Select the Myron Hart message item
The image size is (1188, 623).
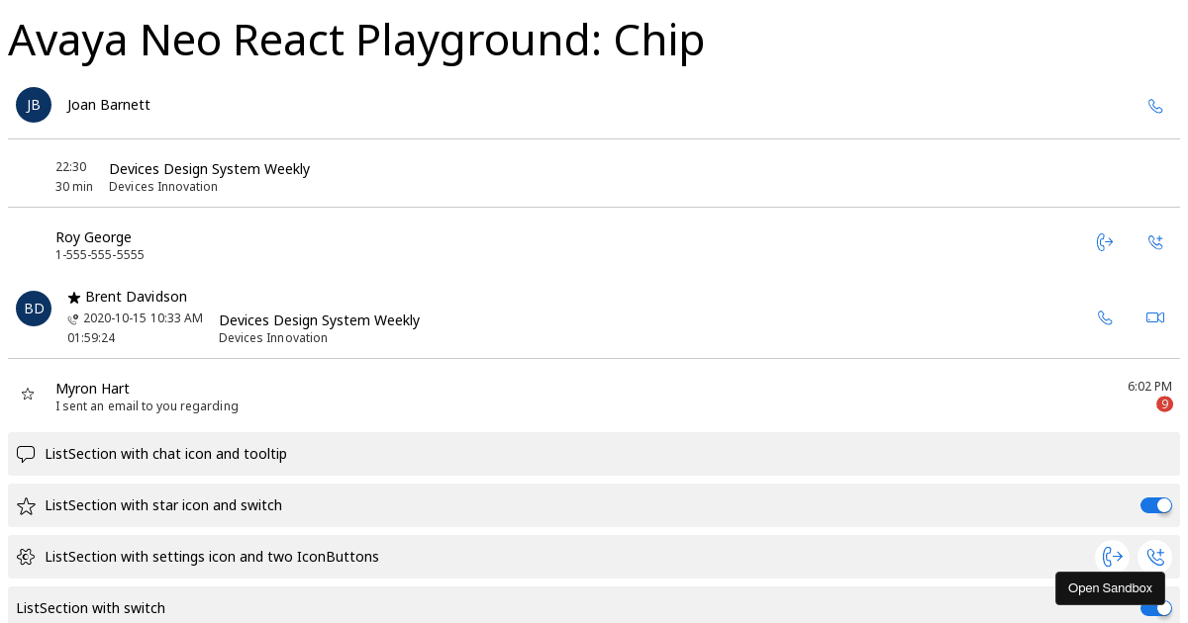coord(594,396)
